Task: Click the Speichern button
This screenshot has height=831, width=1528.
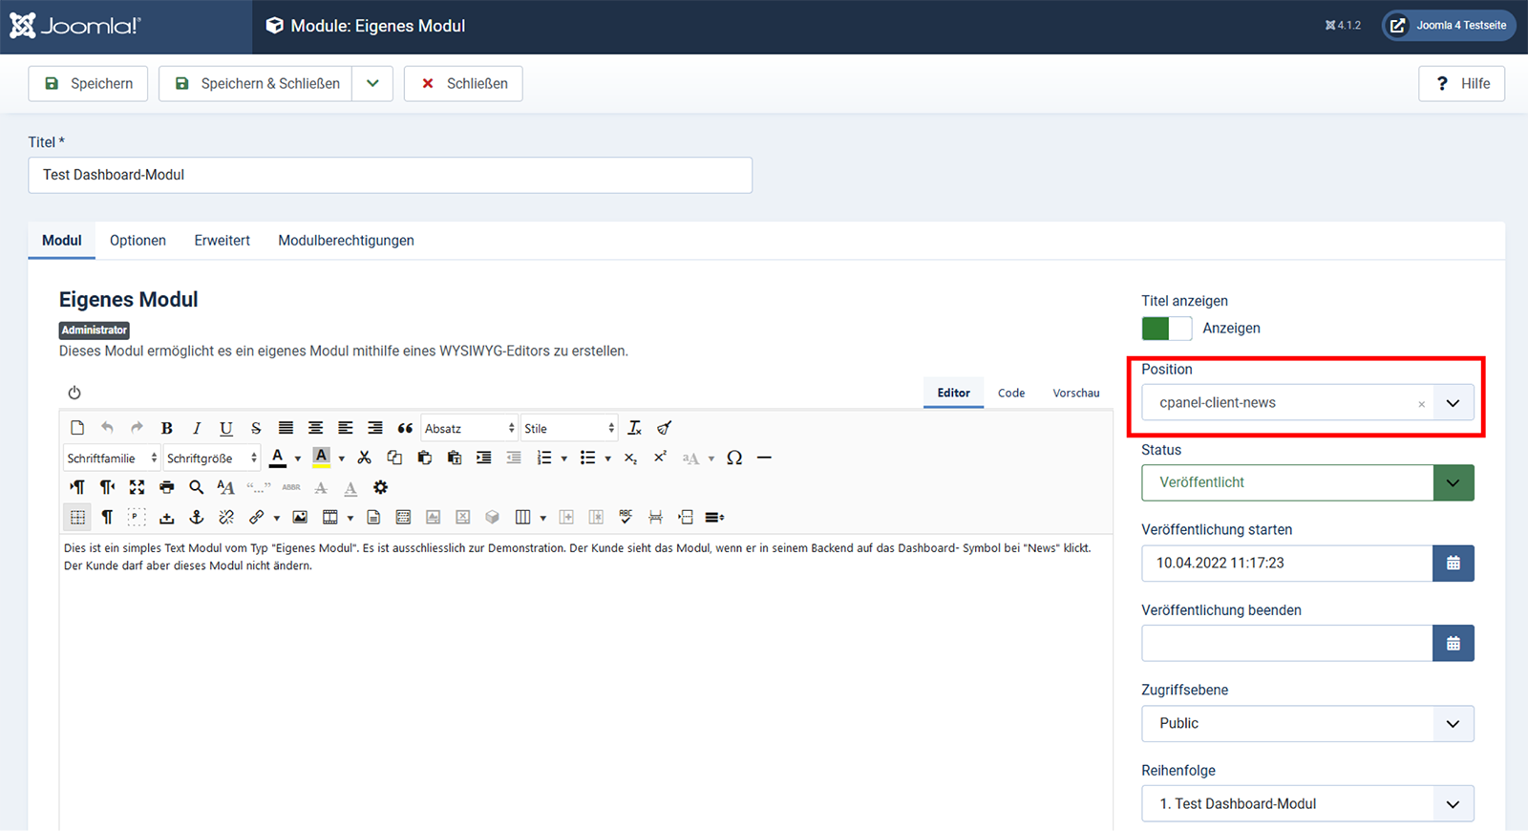Action: (88, 84)
